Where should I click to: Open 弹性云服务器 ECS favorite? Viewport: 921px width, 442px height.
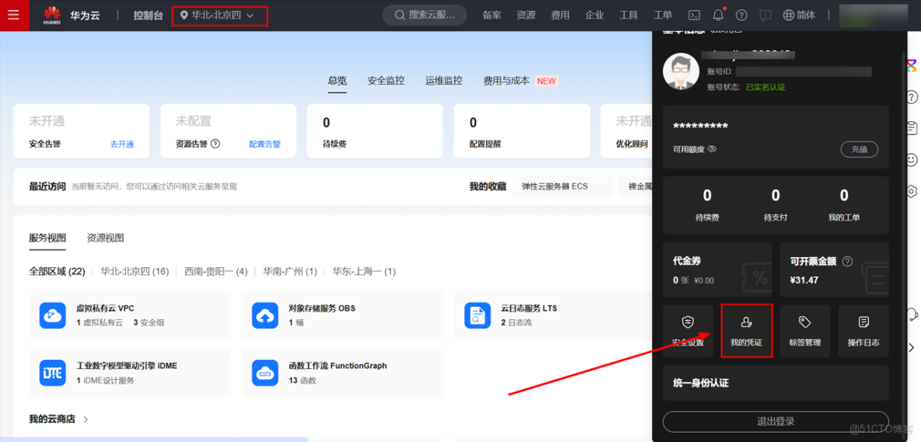pos(562,186)
